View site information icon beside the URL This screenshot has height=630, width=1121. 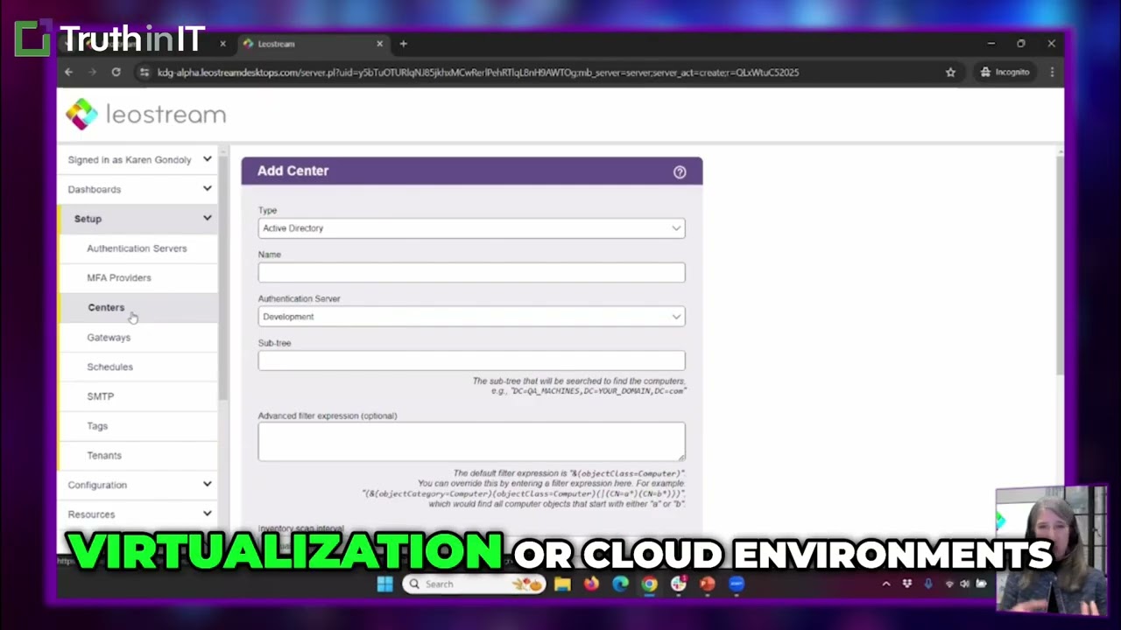[x=145, y=72]
